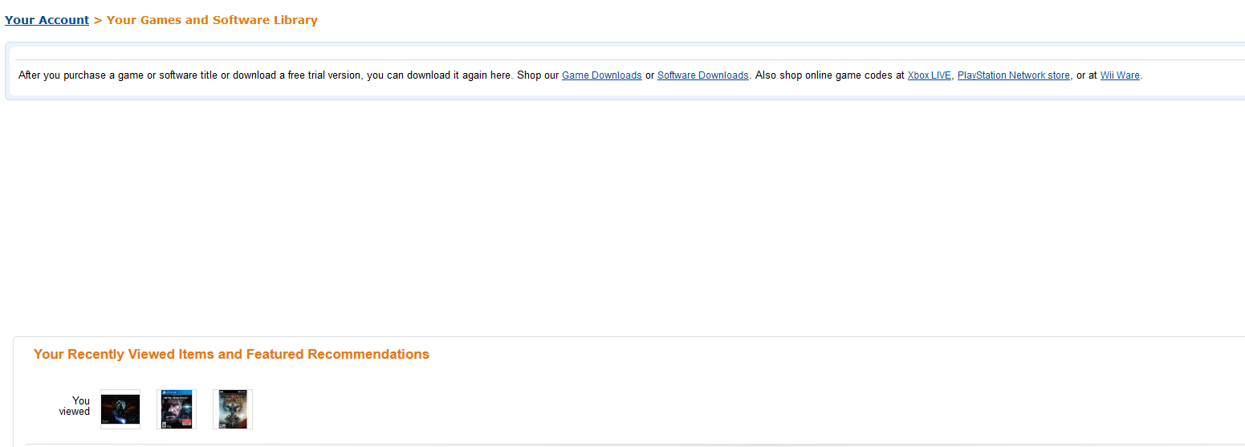This screenshot has height=447, width=1245.
Task: Click the divider line below the viewed thumbnails
Action: (x=635, y=444)
